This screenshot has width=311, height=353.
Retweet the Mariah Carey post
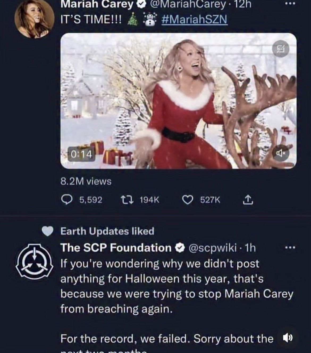click(x=124, y=200)
